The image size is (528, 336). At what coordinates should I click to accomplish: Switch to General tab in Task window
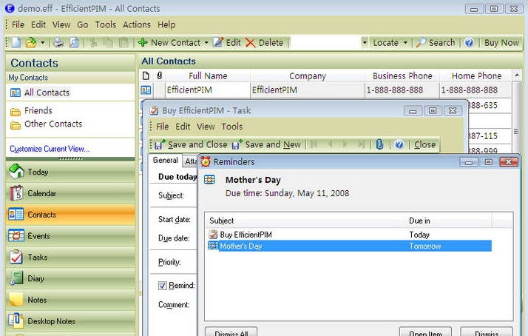tap(166, 161)
